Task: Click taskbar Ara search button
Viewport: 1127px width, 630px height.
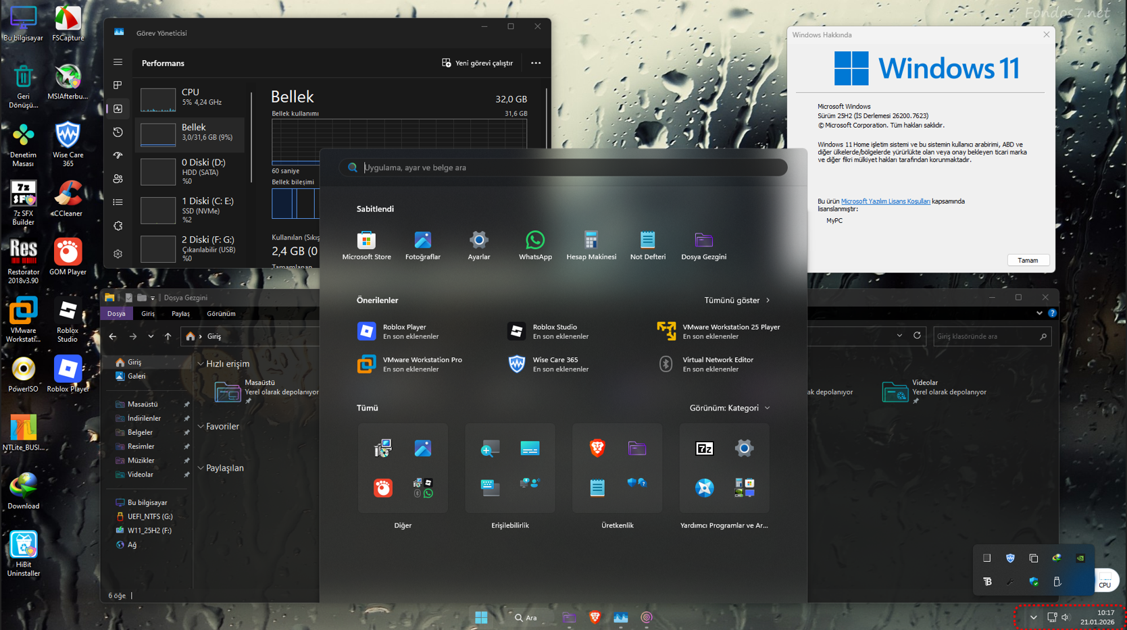Action: point(526,617)
